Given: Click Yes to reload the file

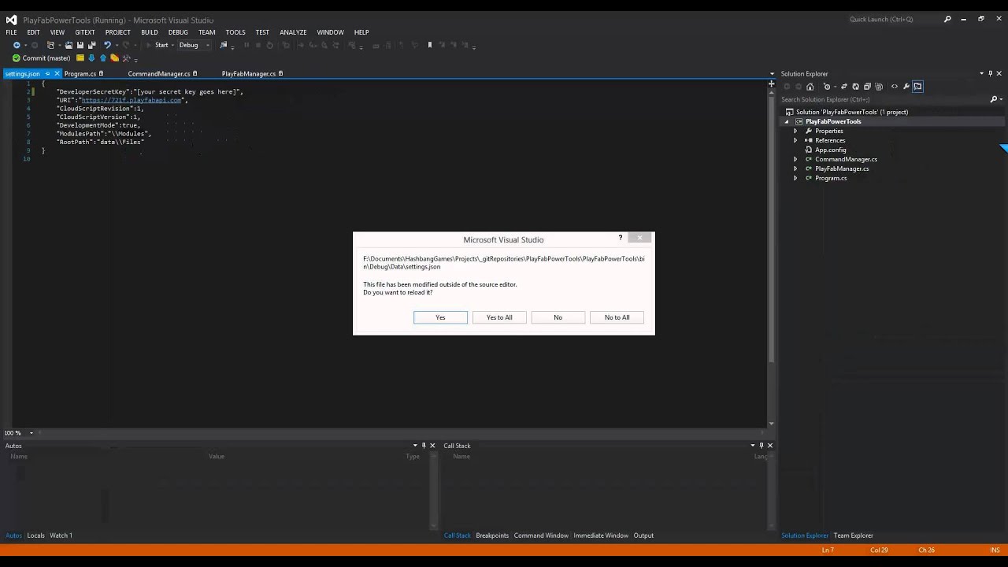Looking at the screenshot, I should coord(440,317).
